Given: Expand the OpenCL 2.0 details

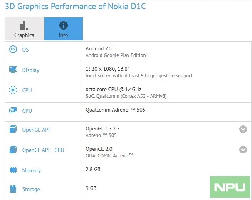Looking at the screenshot, I should [243, 150].
